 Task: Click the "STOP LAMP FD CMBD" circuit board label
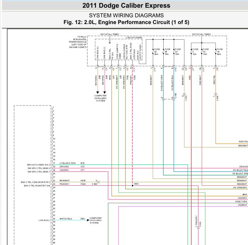(119, 52)
